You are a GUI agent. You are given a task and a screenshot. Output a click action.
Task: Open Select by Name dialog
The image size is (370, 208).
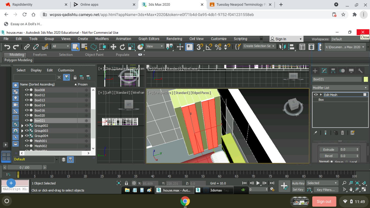coord(84,47)
